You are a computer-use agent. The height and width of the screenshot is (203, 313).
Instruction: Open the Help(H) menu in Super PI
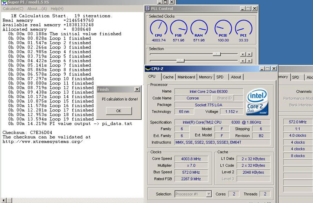point(57,9)
